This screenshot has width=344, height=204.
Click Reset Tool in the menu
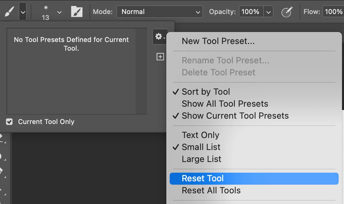tap(203, 178)
